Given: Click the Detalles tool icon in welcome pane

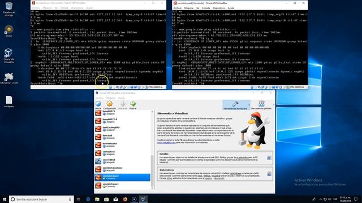Looking at the screenshot, I should click(x=269, y=158).
